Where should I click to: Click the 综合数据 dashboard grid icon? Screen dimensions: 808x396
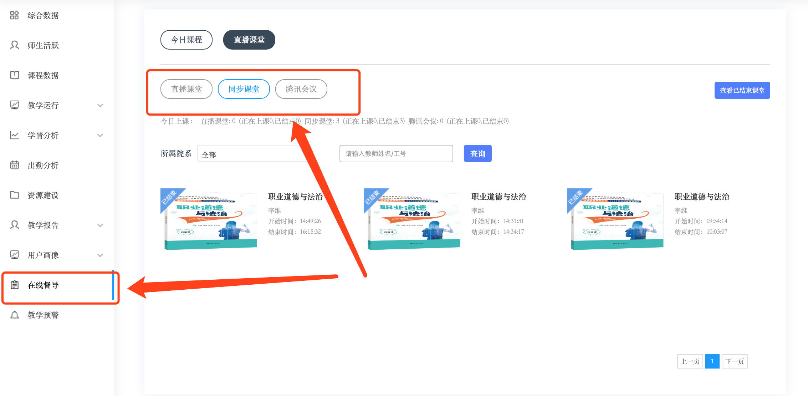14,15
